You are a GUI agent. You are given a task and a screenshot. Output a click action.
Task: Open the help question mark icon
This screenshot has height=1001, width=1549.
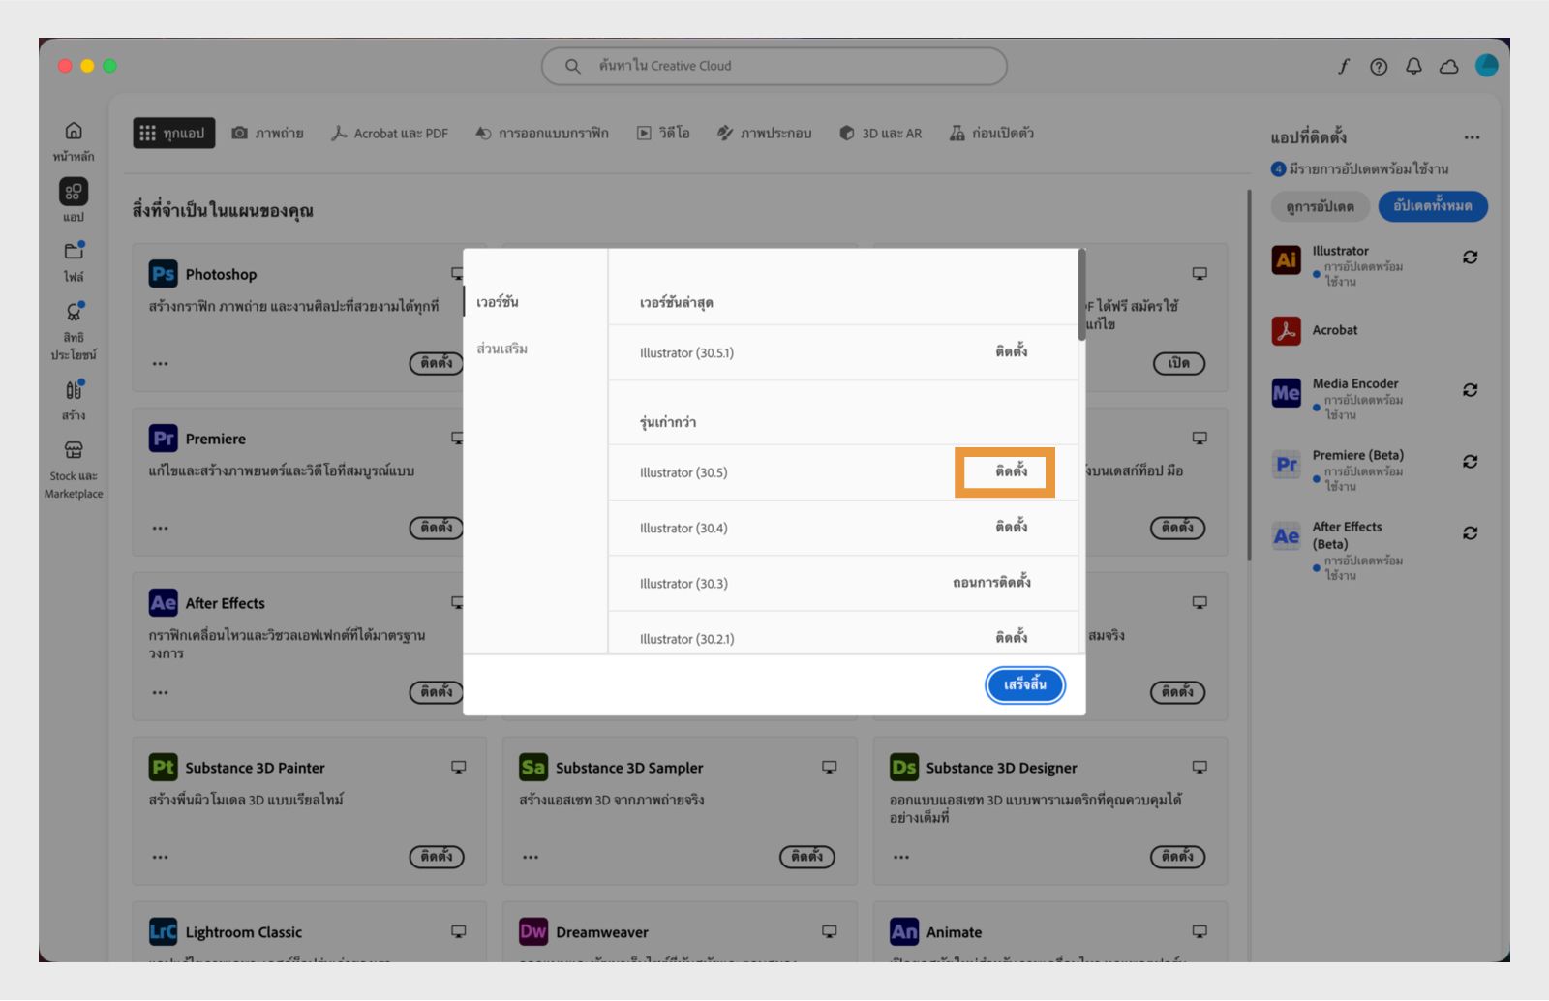point(1379,66)
